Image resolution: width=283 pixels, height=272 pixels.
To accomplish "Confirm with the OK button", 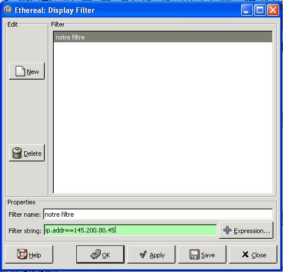I will pos(100,255).
